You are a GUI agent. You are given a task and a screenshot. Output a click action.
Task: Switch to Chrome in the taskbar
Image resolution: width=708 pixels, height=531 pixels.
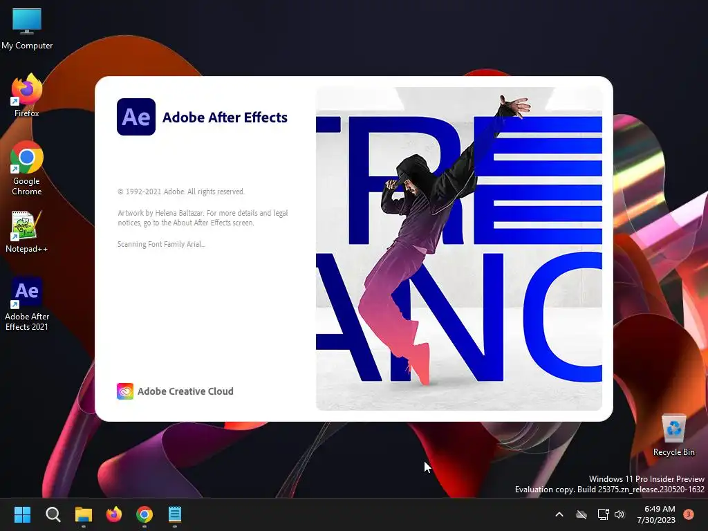pos(145,514)
